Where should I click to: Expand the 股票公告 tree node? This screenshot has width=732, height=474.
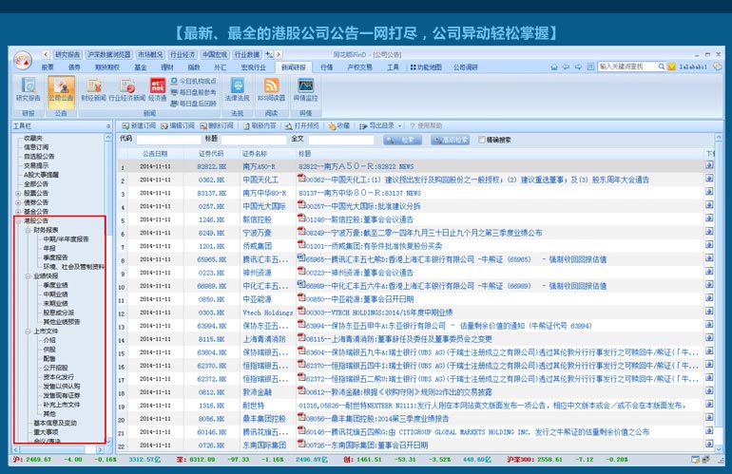pos(18,193)
